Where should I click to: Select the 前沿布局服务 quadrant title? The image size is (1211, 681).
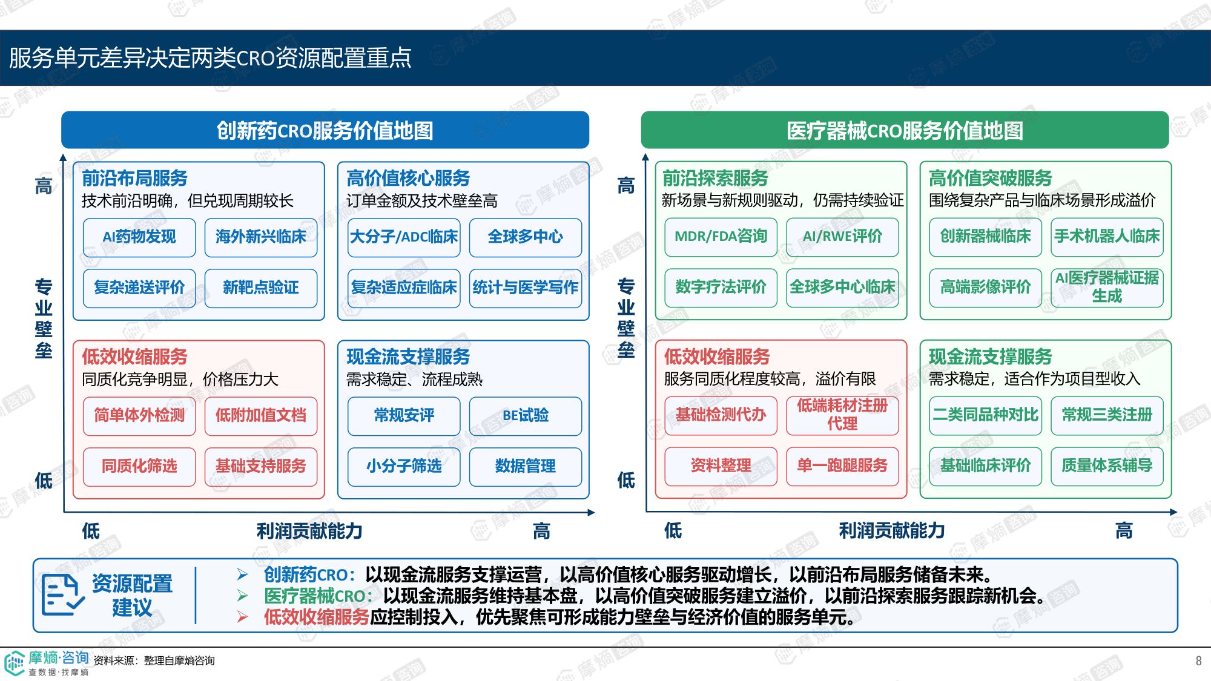click(x=134, y=179)
